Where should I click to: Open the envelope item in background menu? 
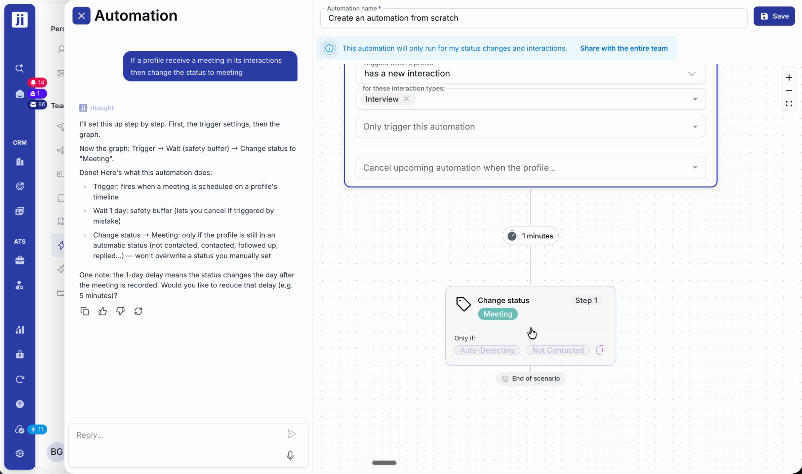point(61,73)
